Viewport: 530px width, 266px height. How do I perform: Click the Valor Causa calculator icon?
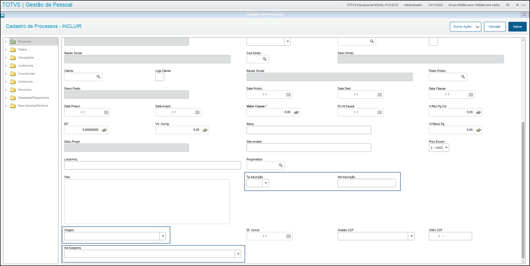point(296,112)
